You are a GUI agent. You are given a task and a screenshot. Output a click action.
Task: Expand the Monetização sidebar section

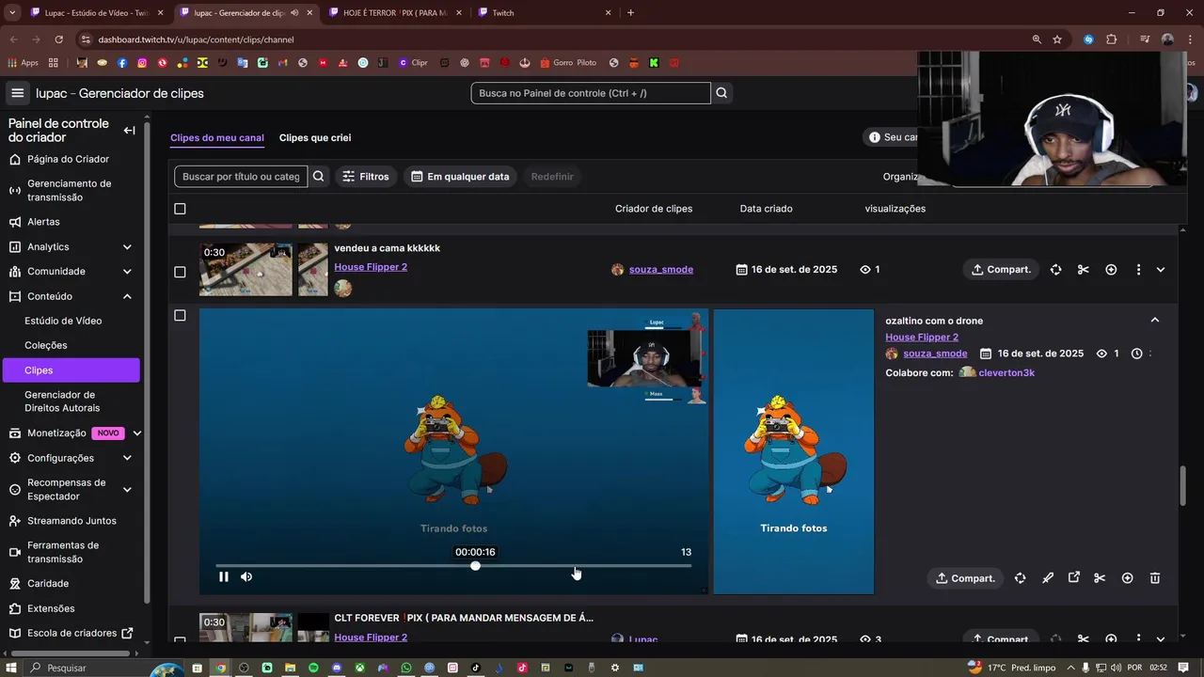[x=137, y=433]
